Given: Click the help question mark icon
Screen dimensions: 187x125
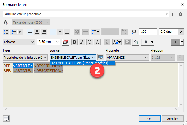Looking at the screenshot, I should pos(6,118).
